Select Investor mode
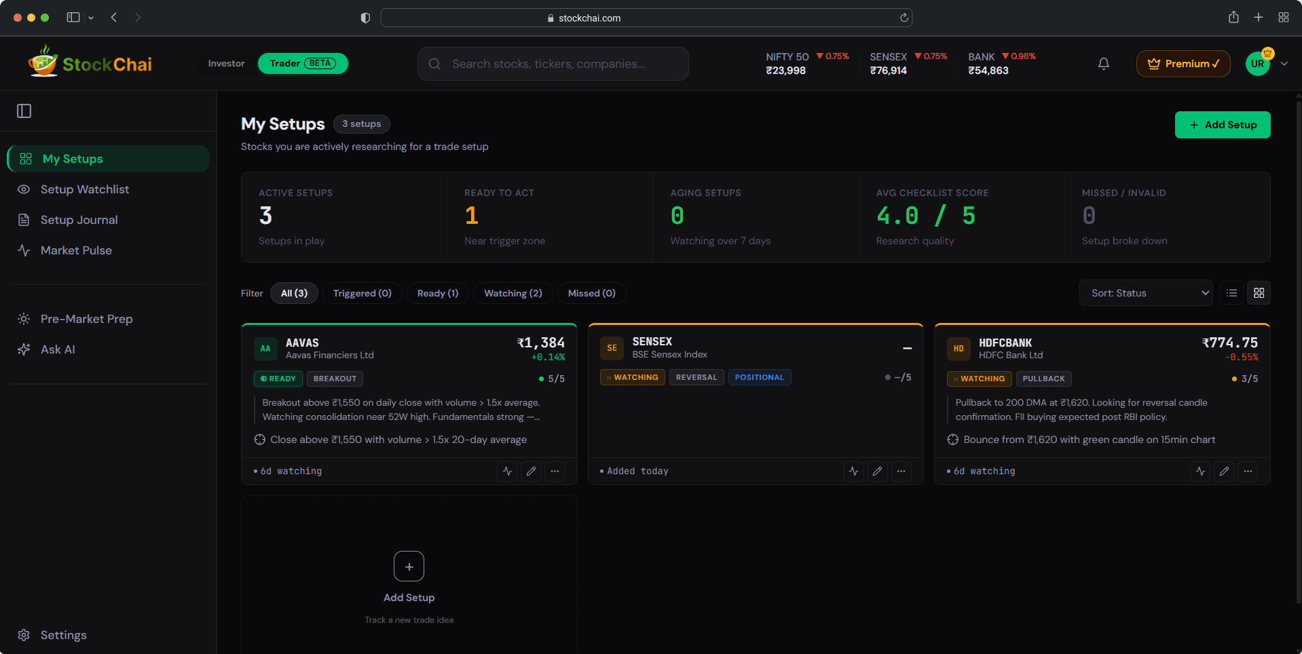 pyautogui.click(x=226, y=64)
